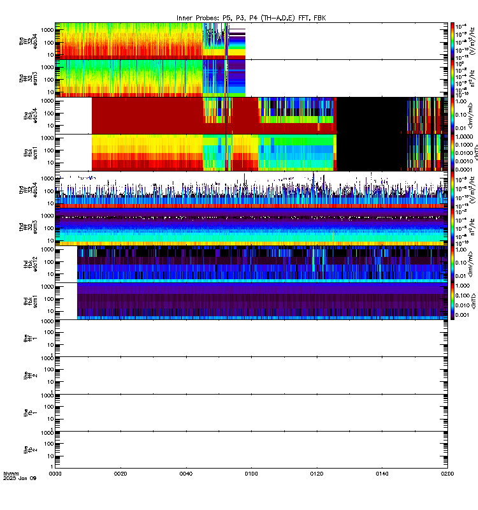Select the "tha fff 32 scm3" panel label
Viewport: 478px width, 510px height.
point(28,78)
